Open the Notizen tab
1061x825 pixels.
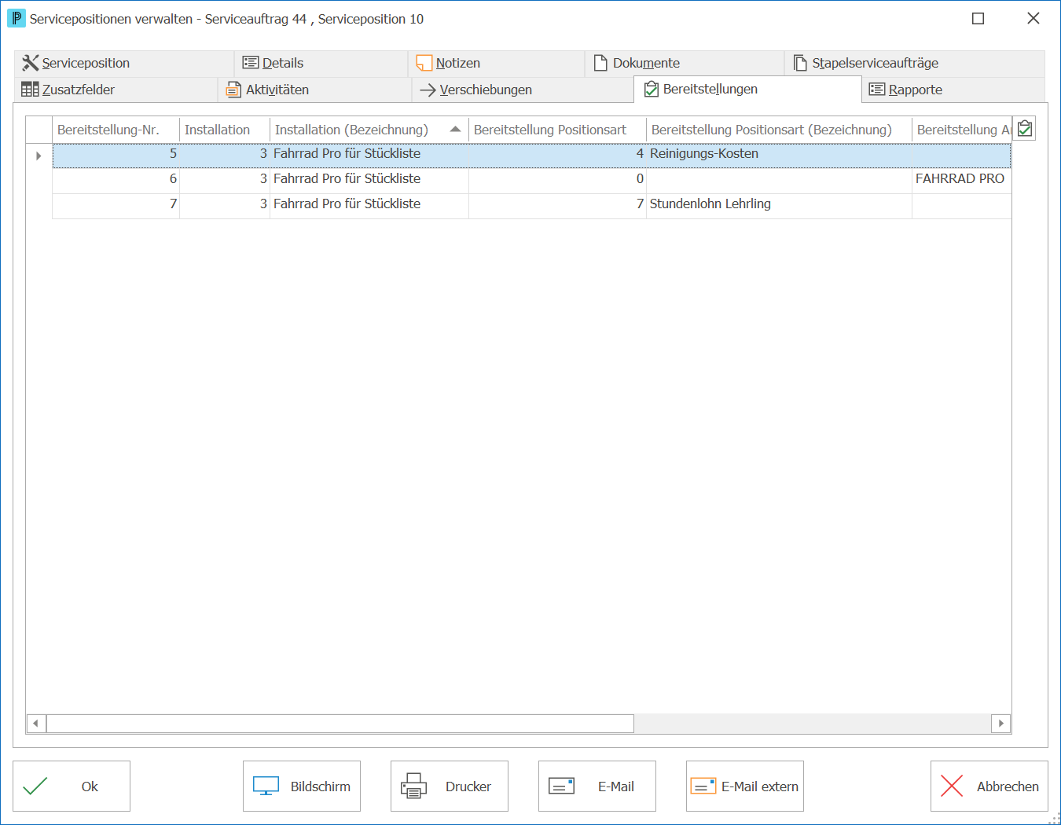pyautogui.click(x=496, y=64)
